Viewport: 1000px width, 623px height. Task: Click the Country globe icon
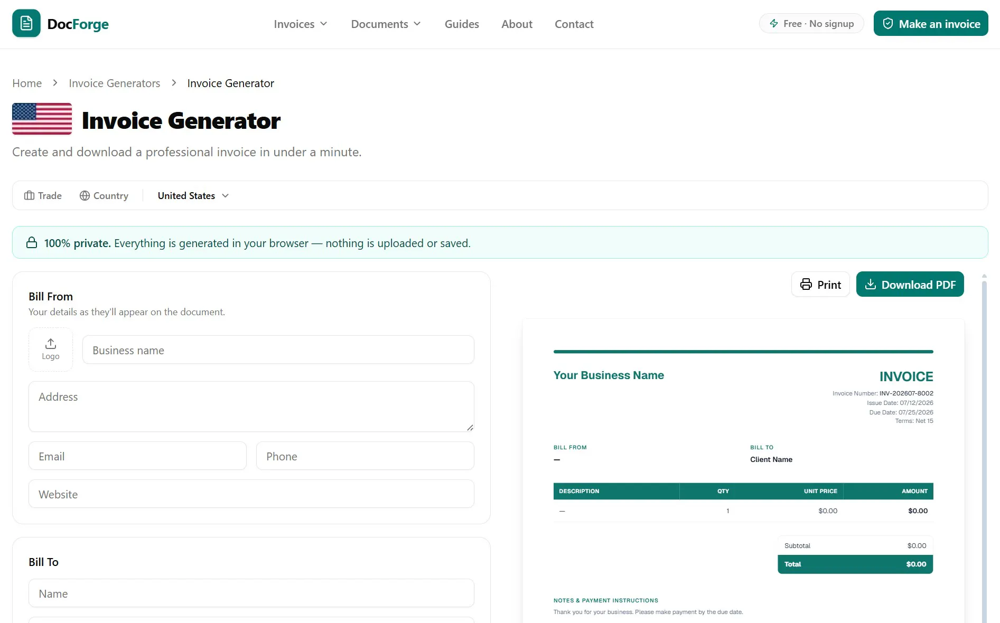pyautogui.click(x=85, y=195)
